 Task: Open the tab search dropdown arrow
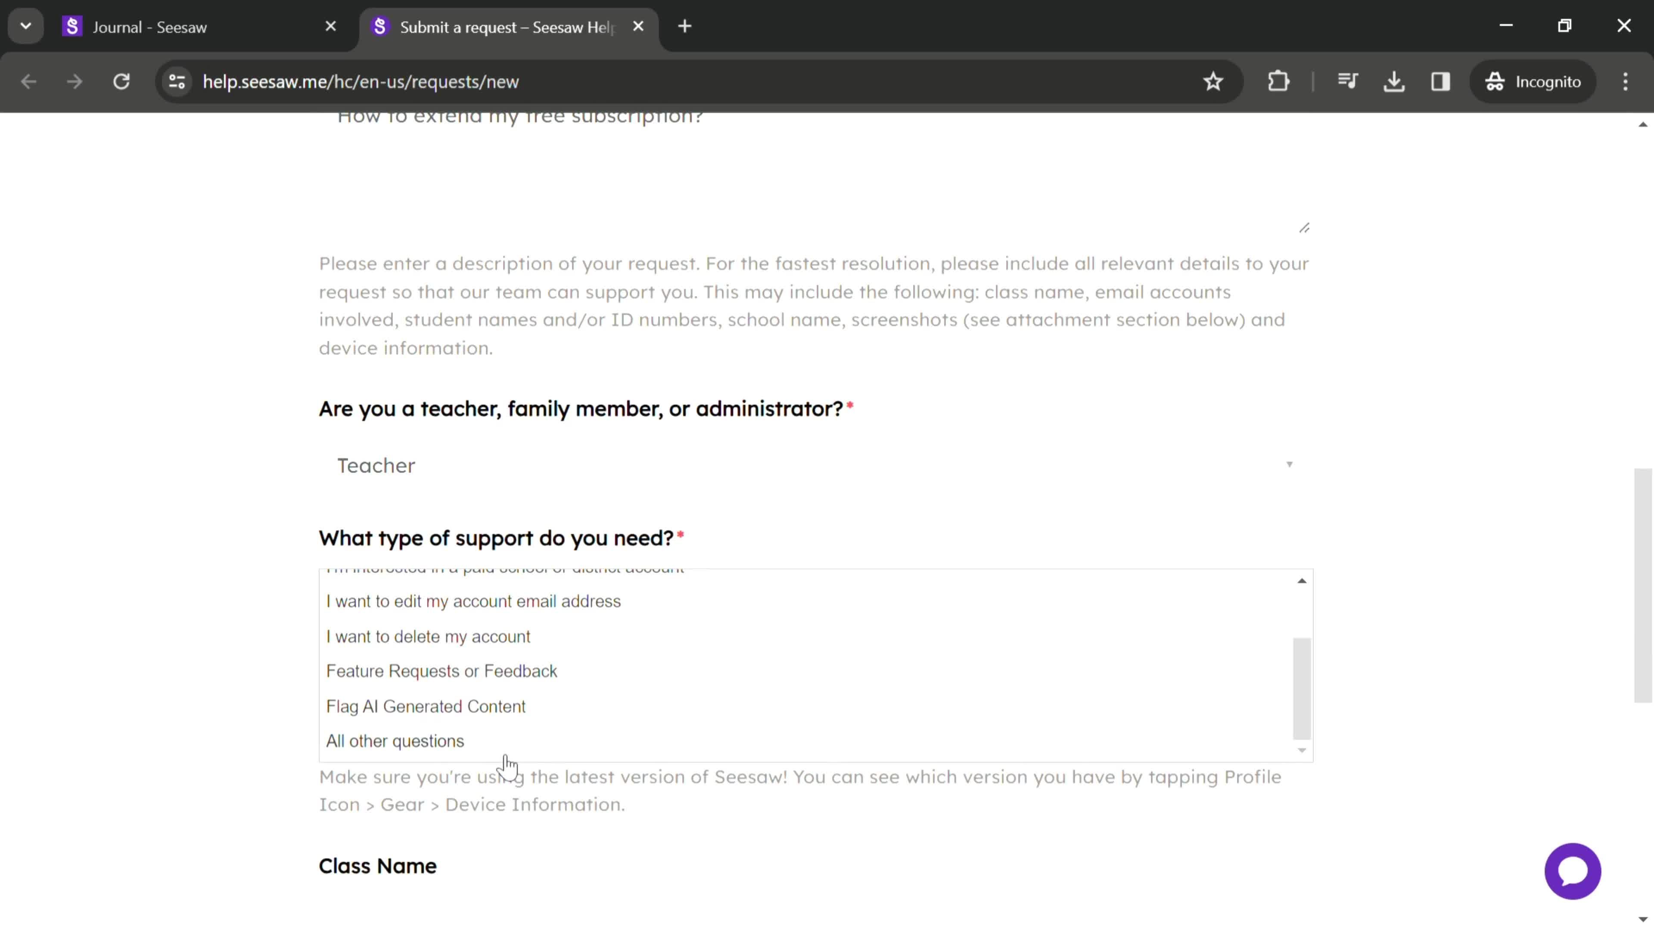tap(26, 26)
